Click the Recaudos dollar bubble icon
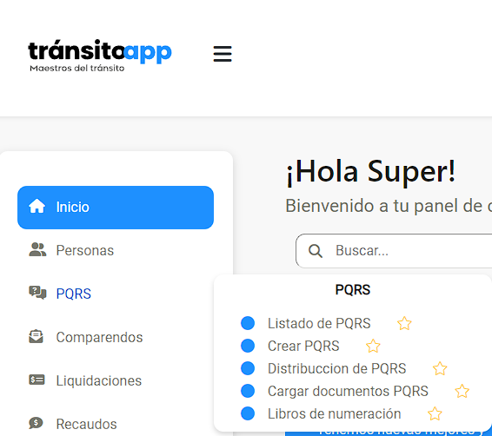This screenshot has width=492, height=436. [x=37, y=423]
